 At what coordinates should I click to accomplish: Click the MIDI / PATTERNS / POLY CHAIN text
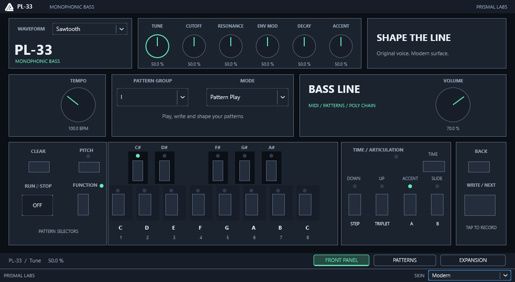coord(342,105)
